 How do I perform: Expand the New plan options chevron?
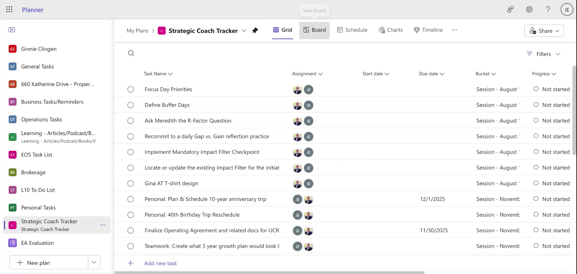(x=94, y=262)
